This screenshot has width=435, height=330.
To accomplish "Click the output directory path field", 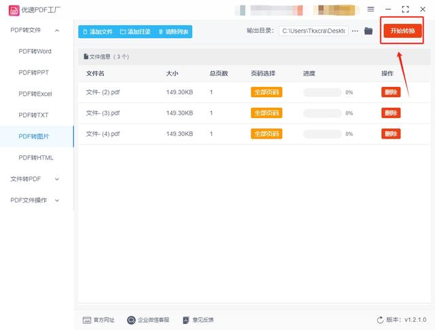I will [x=313, y=31].
